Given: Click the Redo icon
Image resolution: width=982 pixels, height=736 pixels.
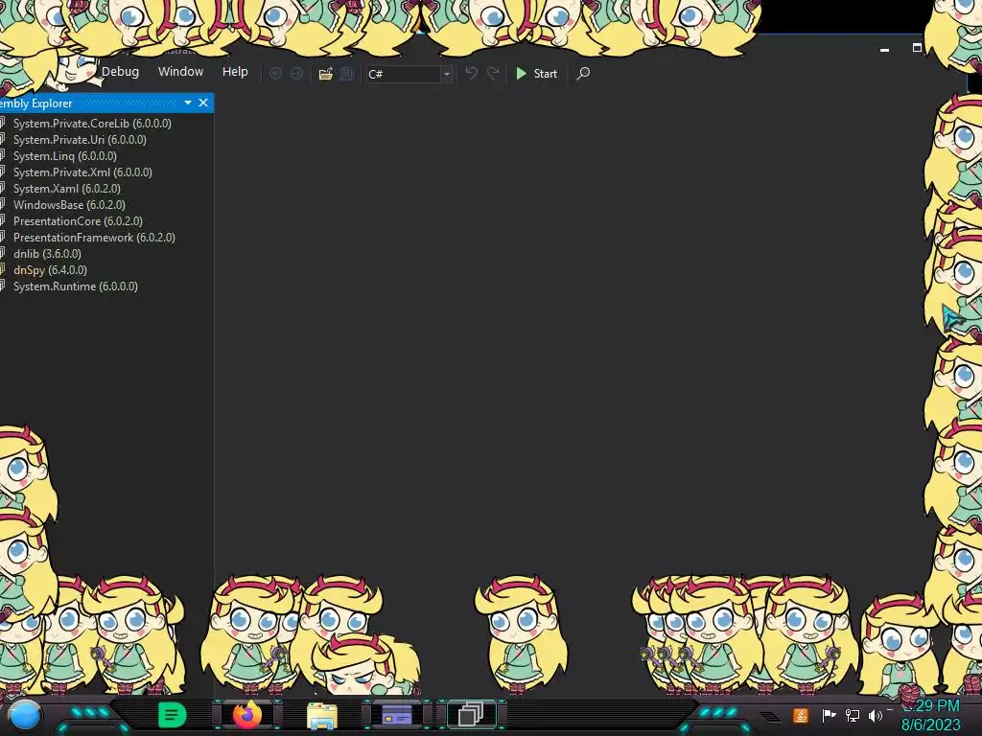Looking at the screenshot, I should pyautogui.click(x=494, y=74).
